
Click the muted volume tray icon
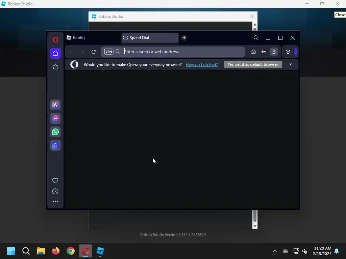point(305,251)
